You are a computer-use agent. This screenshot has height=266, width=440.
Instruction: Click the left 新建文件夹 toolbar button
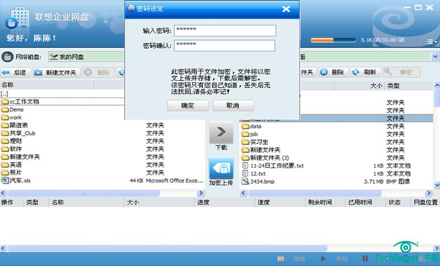pos(57,73)
